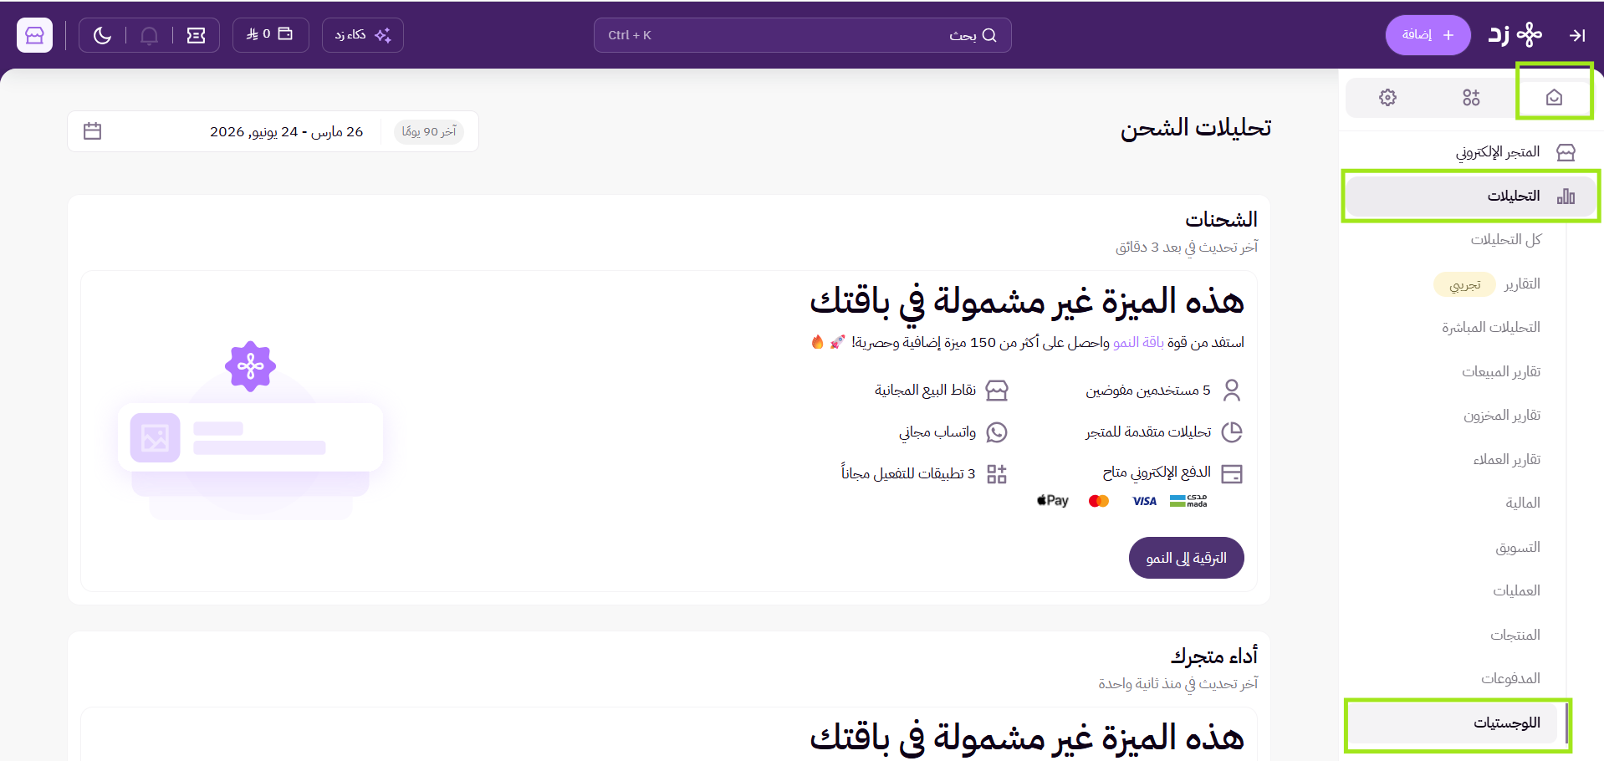Open المدفوعات analytics item
The height and width of the screenshot is (761, 1604).
coord(1510,679)
